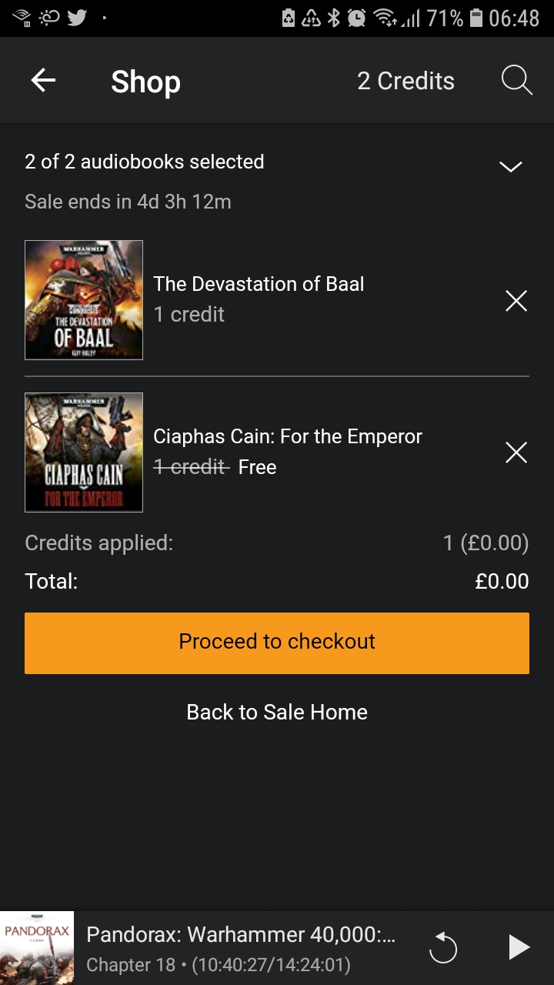554x985 pixels.
Task: Tap the Bluetooth icon in status bar
Action: tap(333, 18)
